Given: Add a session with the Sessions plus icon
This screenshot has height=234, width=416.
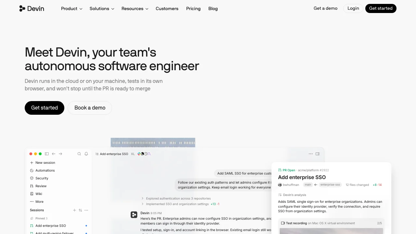Looking at the screenshot, I should (x=74, y=210).
